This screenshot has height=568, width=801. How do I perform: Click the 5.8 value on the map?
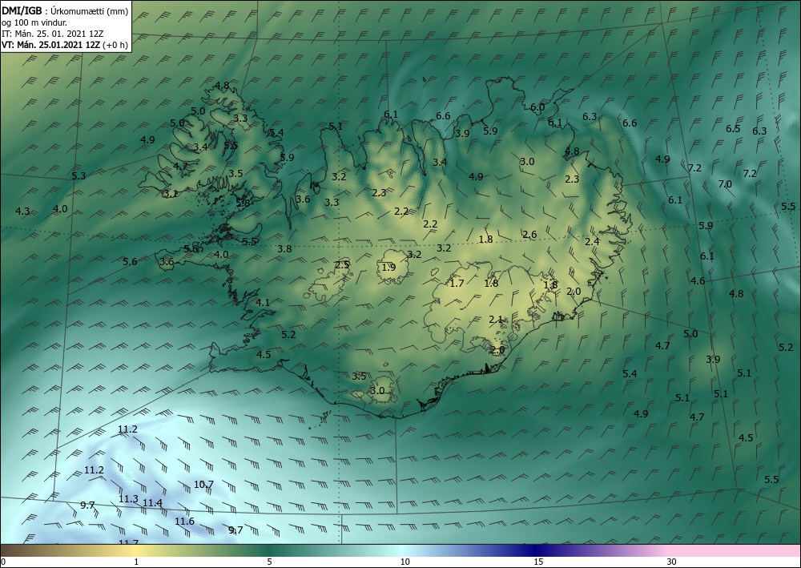pyautogui.click(x=244, y=203)
